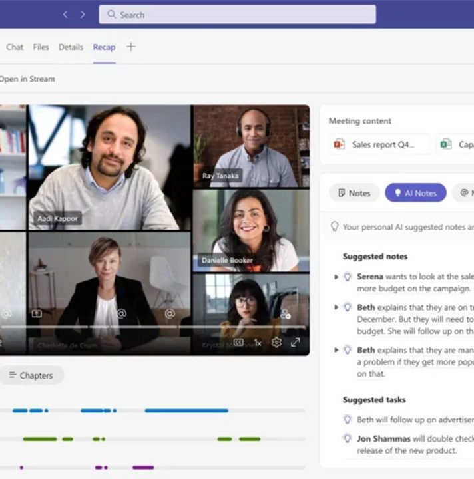Focus the Search box in the title bar
Screen dimensions: 474x479
(x=237, y=15)
